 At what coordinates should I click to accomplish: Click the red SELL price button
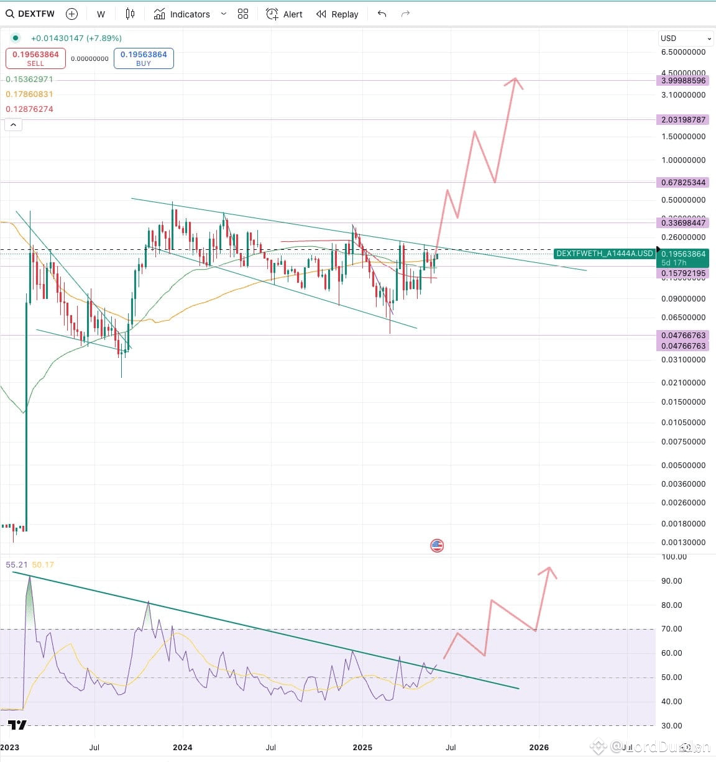[35, 58]
